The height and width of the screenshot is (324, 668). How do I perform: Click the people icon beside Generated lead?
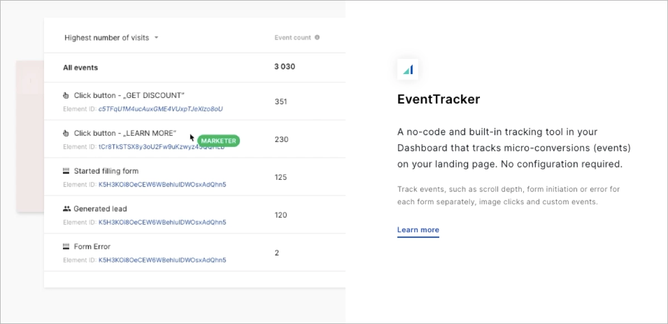(66, 209)
